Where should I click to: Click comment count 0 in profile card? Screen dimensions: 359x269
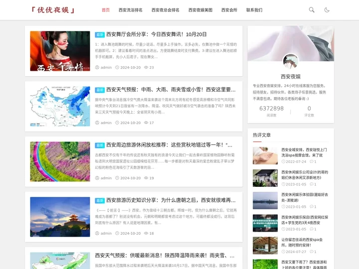pos(309,109)
